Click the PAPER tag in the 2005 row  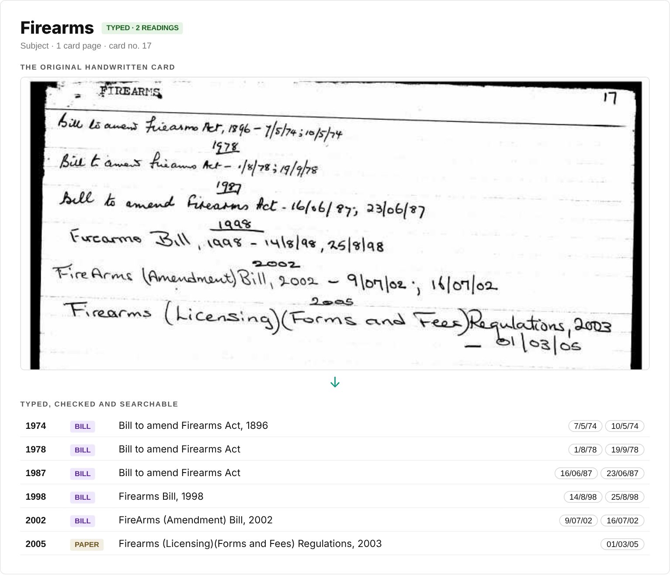[87, 545]
